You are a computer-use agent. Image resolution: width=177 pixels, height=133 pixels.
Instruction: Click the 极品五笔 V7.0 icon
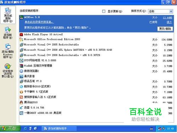click(21, 81)
